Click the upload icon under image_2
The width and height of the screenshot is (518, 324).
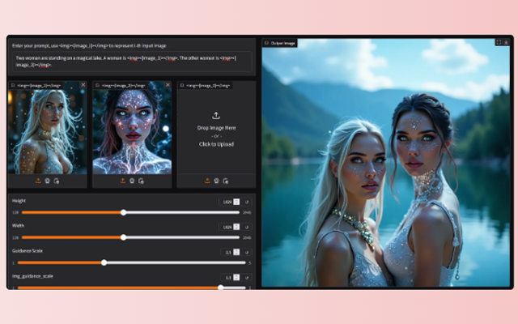coord(122,181)
